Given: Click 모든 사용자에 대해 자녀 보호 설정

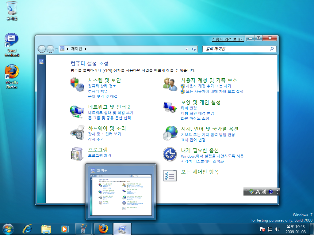Looking at the screenshot, I should [x=214, y=91].
